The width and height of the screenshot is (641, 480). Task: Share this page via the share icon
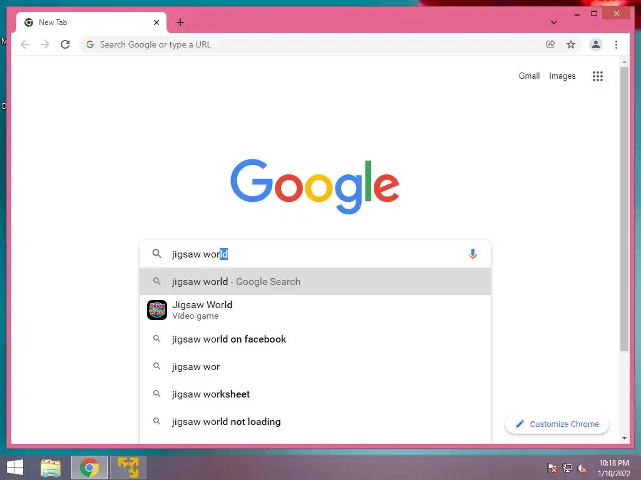[551, 44]
